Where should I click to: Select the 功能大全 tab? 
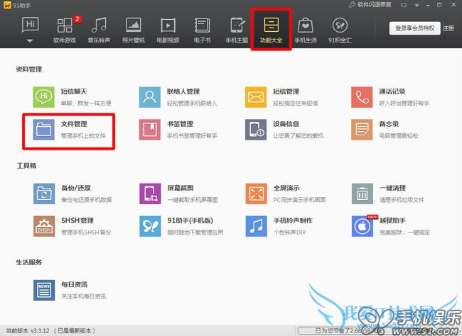(271, 30)
